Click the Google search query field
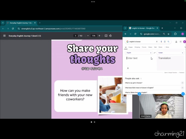The height and width of the screenshot is (139, 186). [x=142, y=42]
